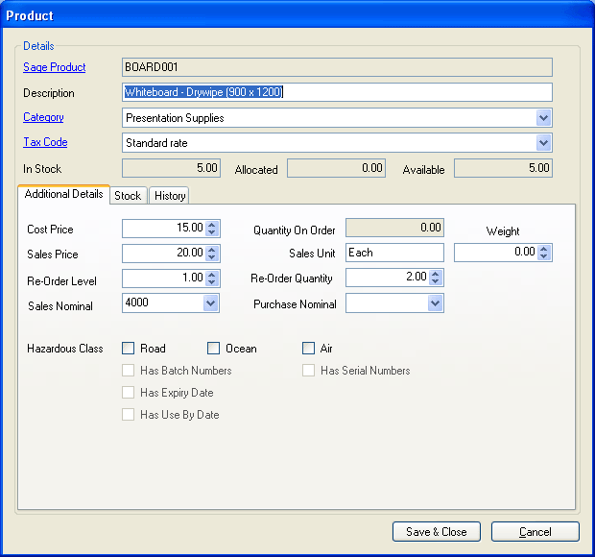The height and width of the screenshot is (557, 595).
Task: Click the Sage Product field BOARD001
Action: click(337, 67)
